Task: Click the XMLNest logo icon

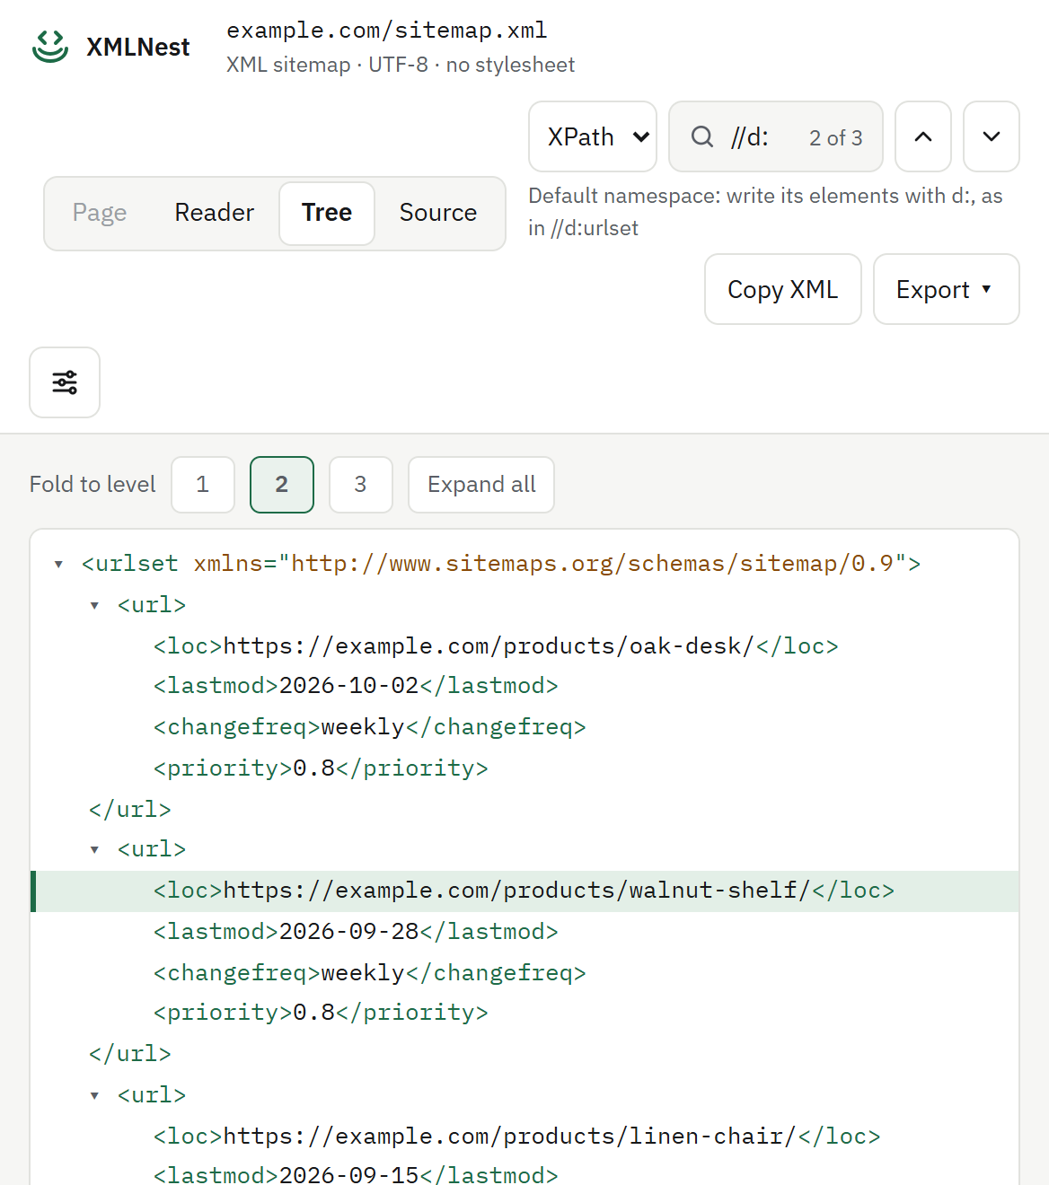Action: click(50, 47)
